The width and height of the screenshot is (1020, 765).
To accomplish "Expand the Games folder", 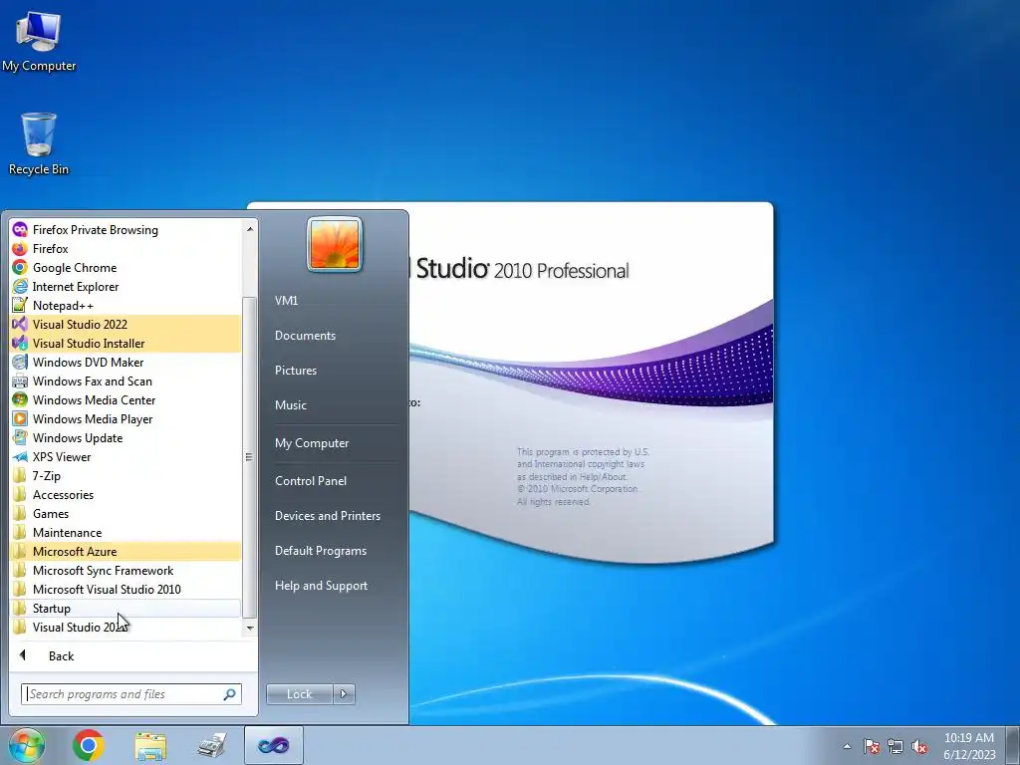I will click(127, 513).
